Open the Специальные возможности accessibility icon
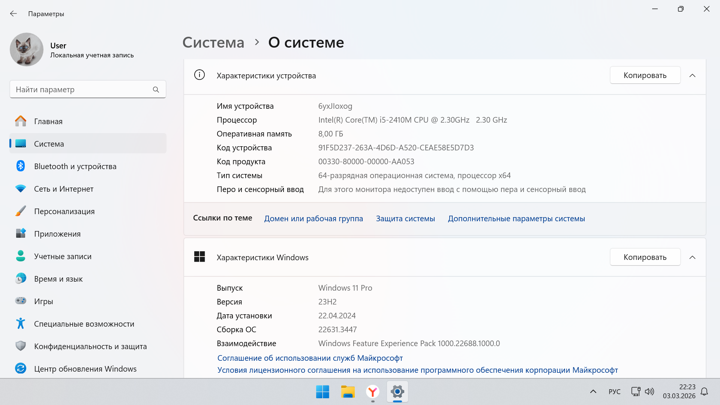The width and height of the screenshot is (720, 405). click(x=21, y=323)
